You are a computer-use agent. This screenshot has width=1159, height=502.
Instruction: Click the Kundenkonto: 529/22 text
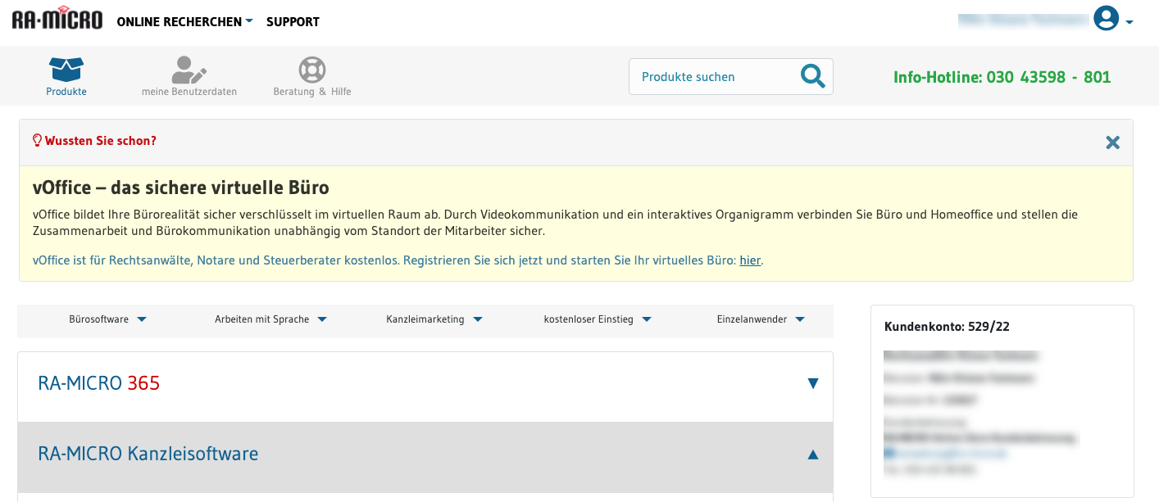[x=947, y=327]
